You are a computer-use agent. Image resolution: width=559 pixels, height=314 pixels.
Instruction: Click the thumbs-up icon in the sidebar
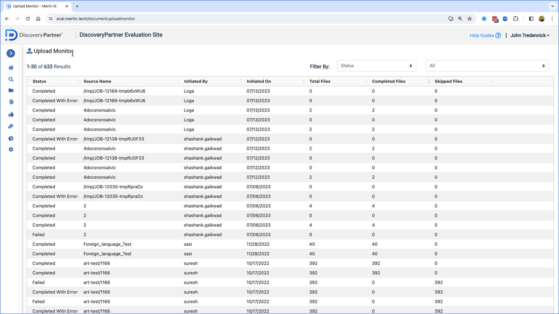11,114
